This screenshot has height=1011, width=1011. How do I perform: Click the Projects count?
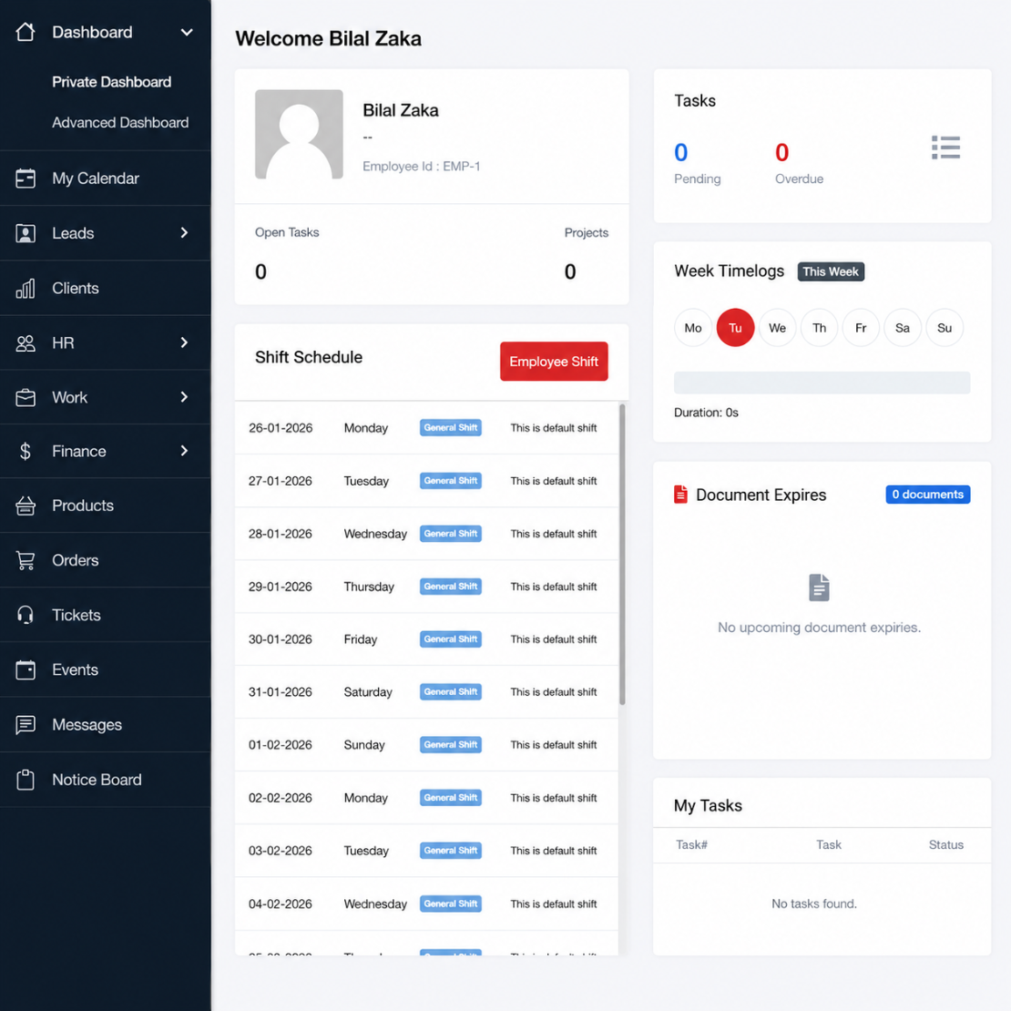(570, 271)
